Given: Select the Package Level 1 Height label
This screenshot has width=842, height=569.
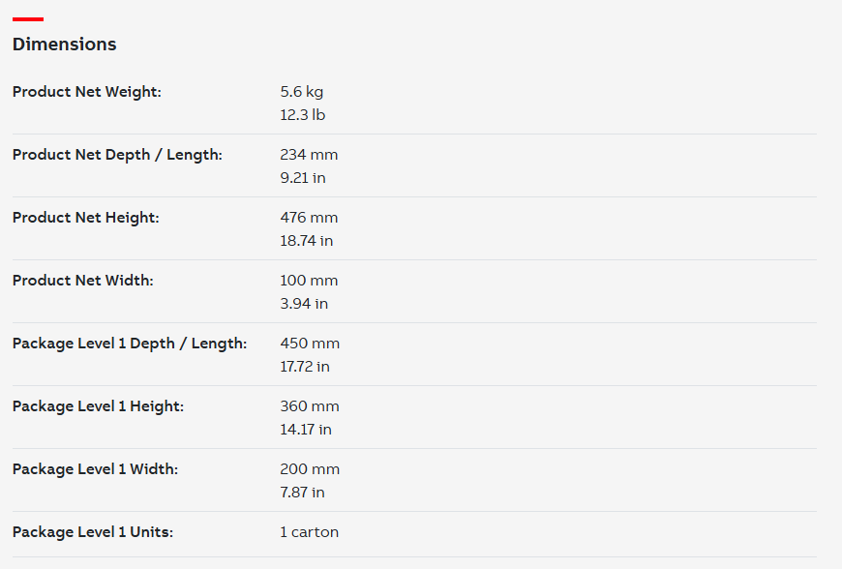Looking at the screenshot, I should coord(99,405).
